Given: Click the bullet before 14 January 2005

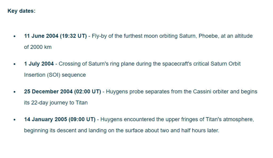Looking at the screenshot, I should (14, 120).
